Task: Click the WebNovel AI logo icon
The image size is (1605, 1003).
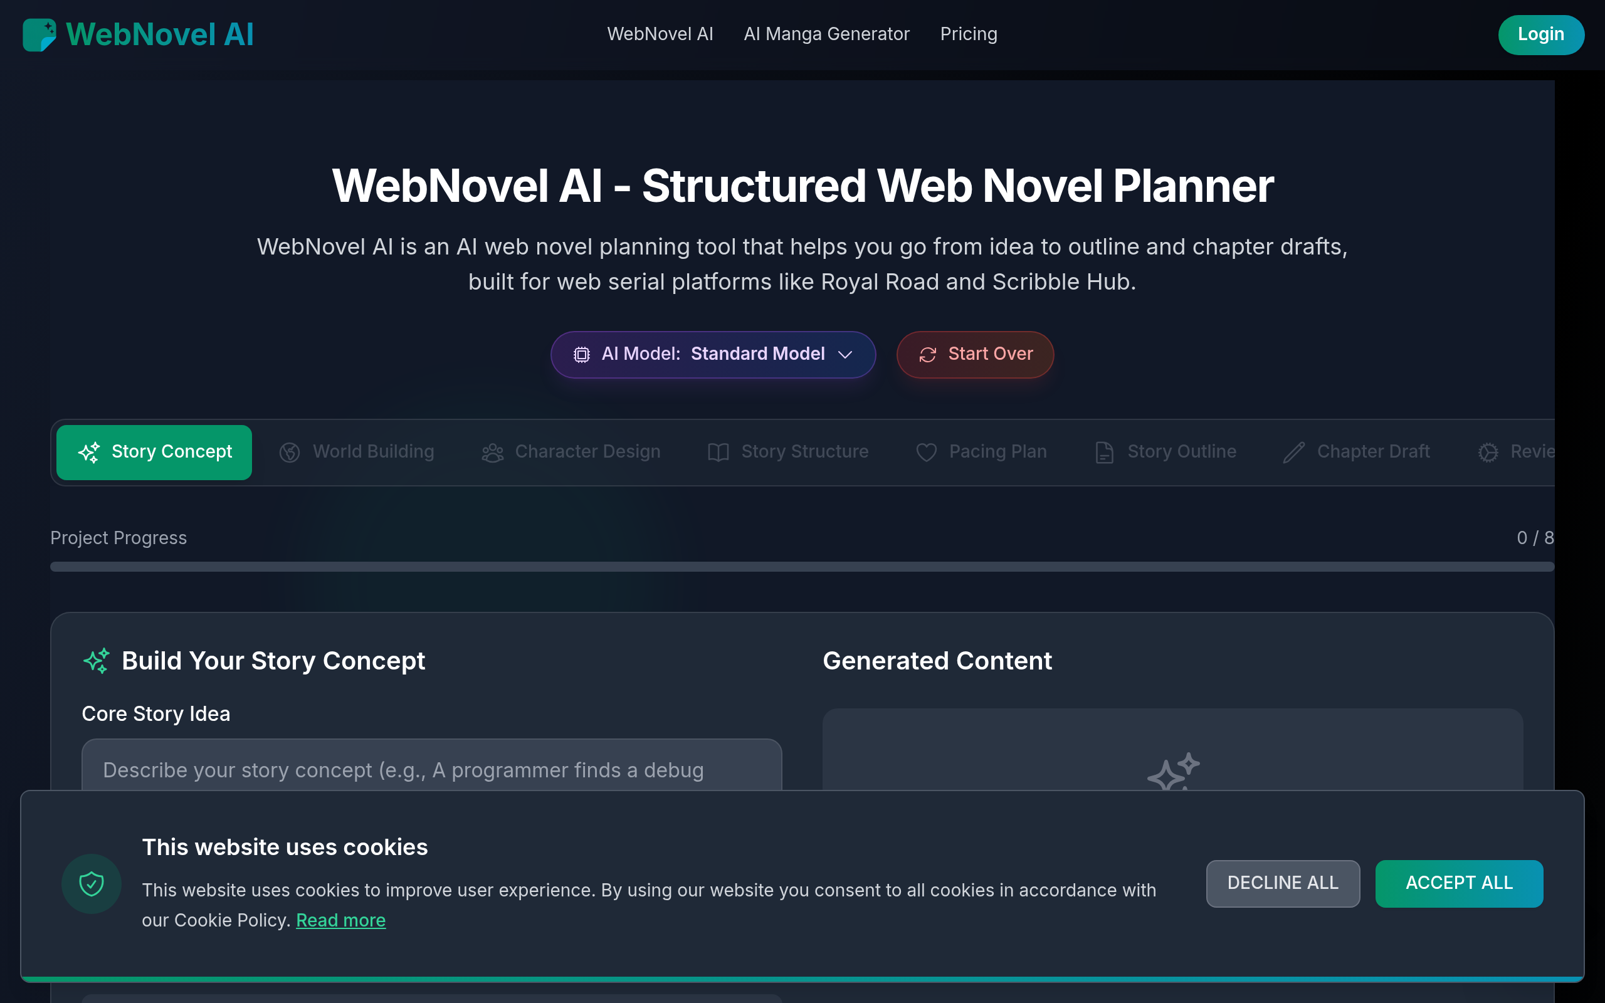Action: [39, 34]
